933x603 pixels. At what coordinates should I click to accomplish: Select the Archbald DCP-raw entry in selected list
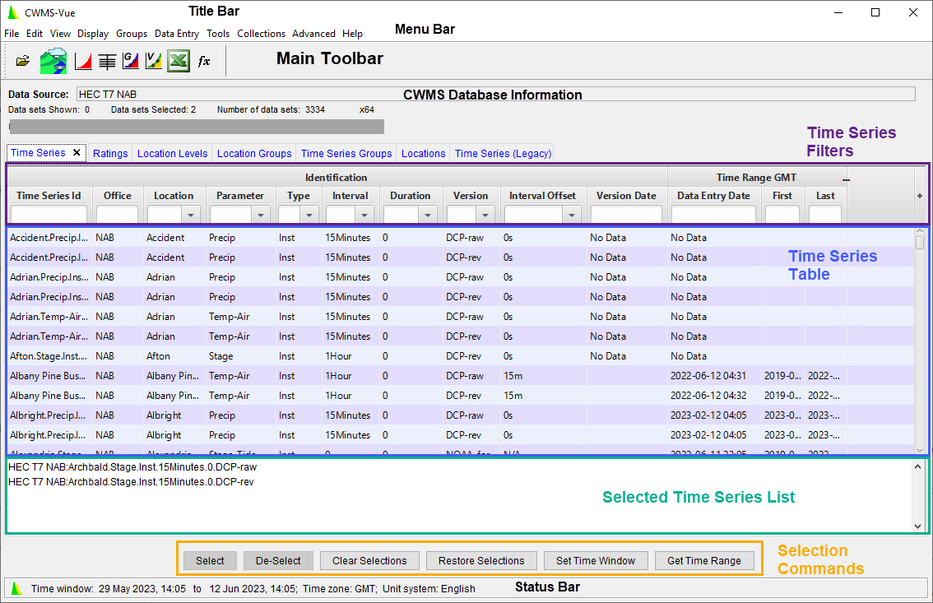[132, 466]
